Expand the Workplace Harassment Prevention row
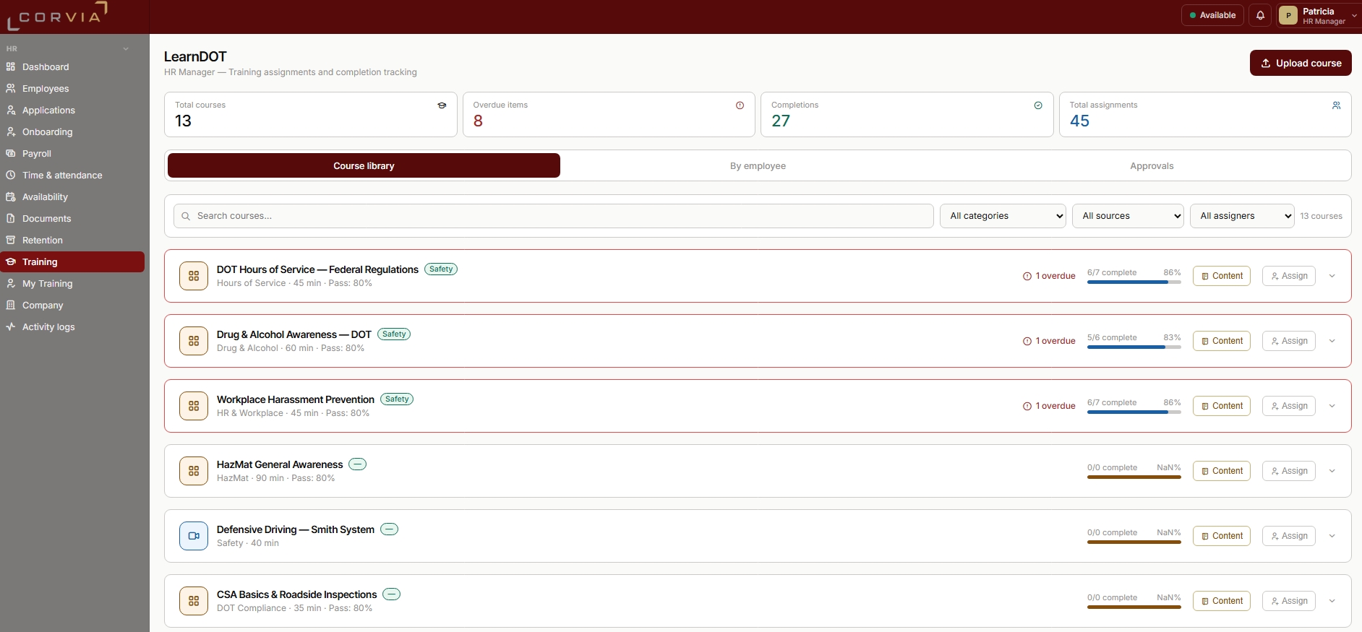The width and height of the screenshot is (1362, 632). pos(1332,406)
